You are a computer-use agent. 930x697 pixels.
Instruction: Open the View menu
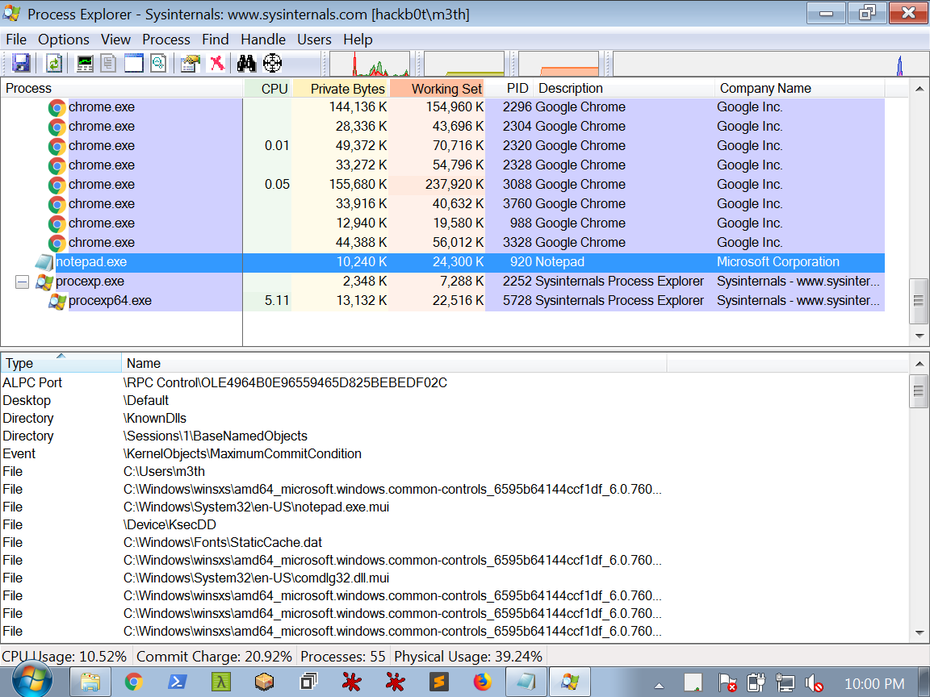pyautogui.click(x=115, y=40)
